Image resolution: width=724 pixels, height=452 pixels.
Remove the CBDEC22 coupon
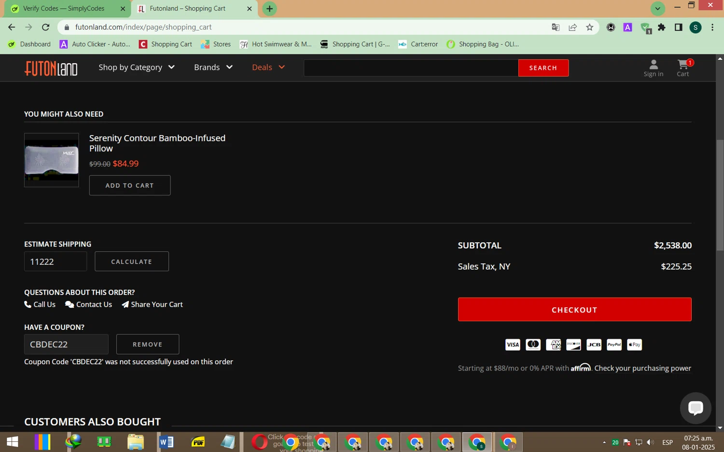(148, 344)
